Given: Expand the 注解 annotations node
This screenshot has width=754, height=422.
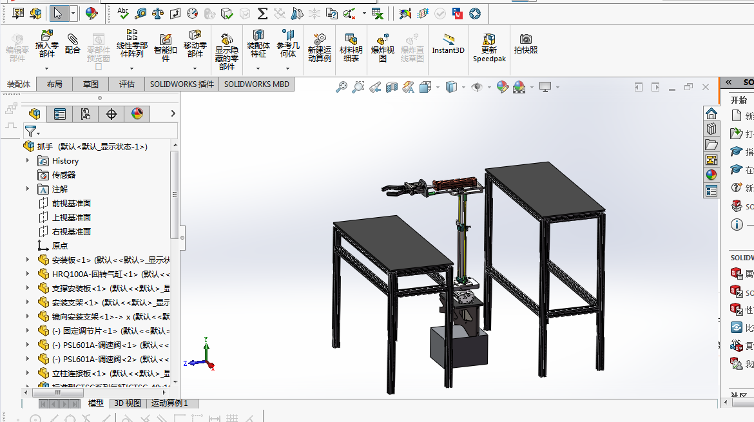Looking at the screenshot, I should click(28, 189).
